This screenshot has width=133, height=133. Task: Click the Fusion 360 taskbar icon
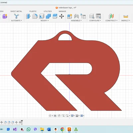click(69, 129)
